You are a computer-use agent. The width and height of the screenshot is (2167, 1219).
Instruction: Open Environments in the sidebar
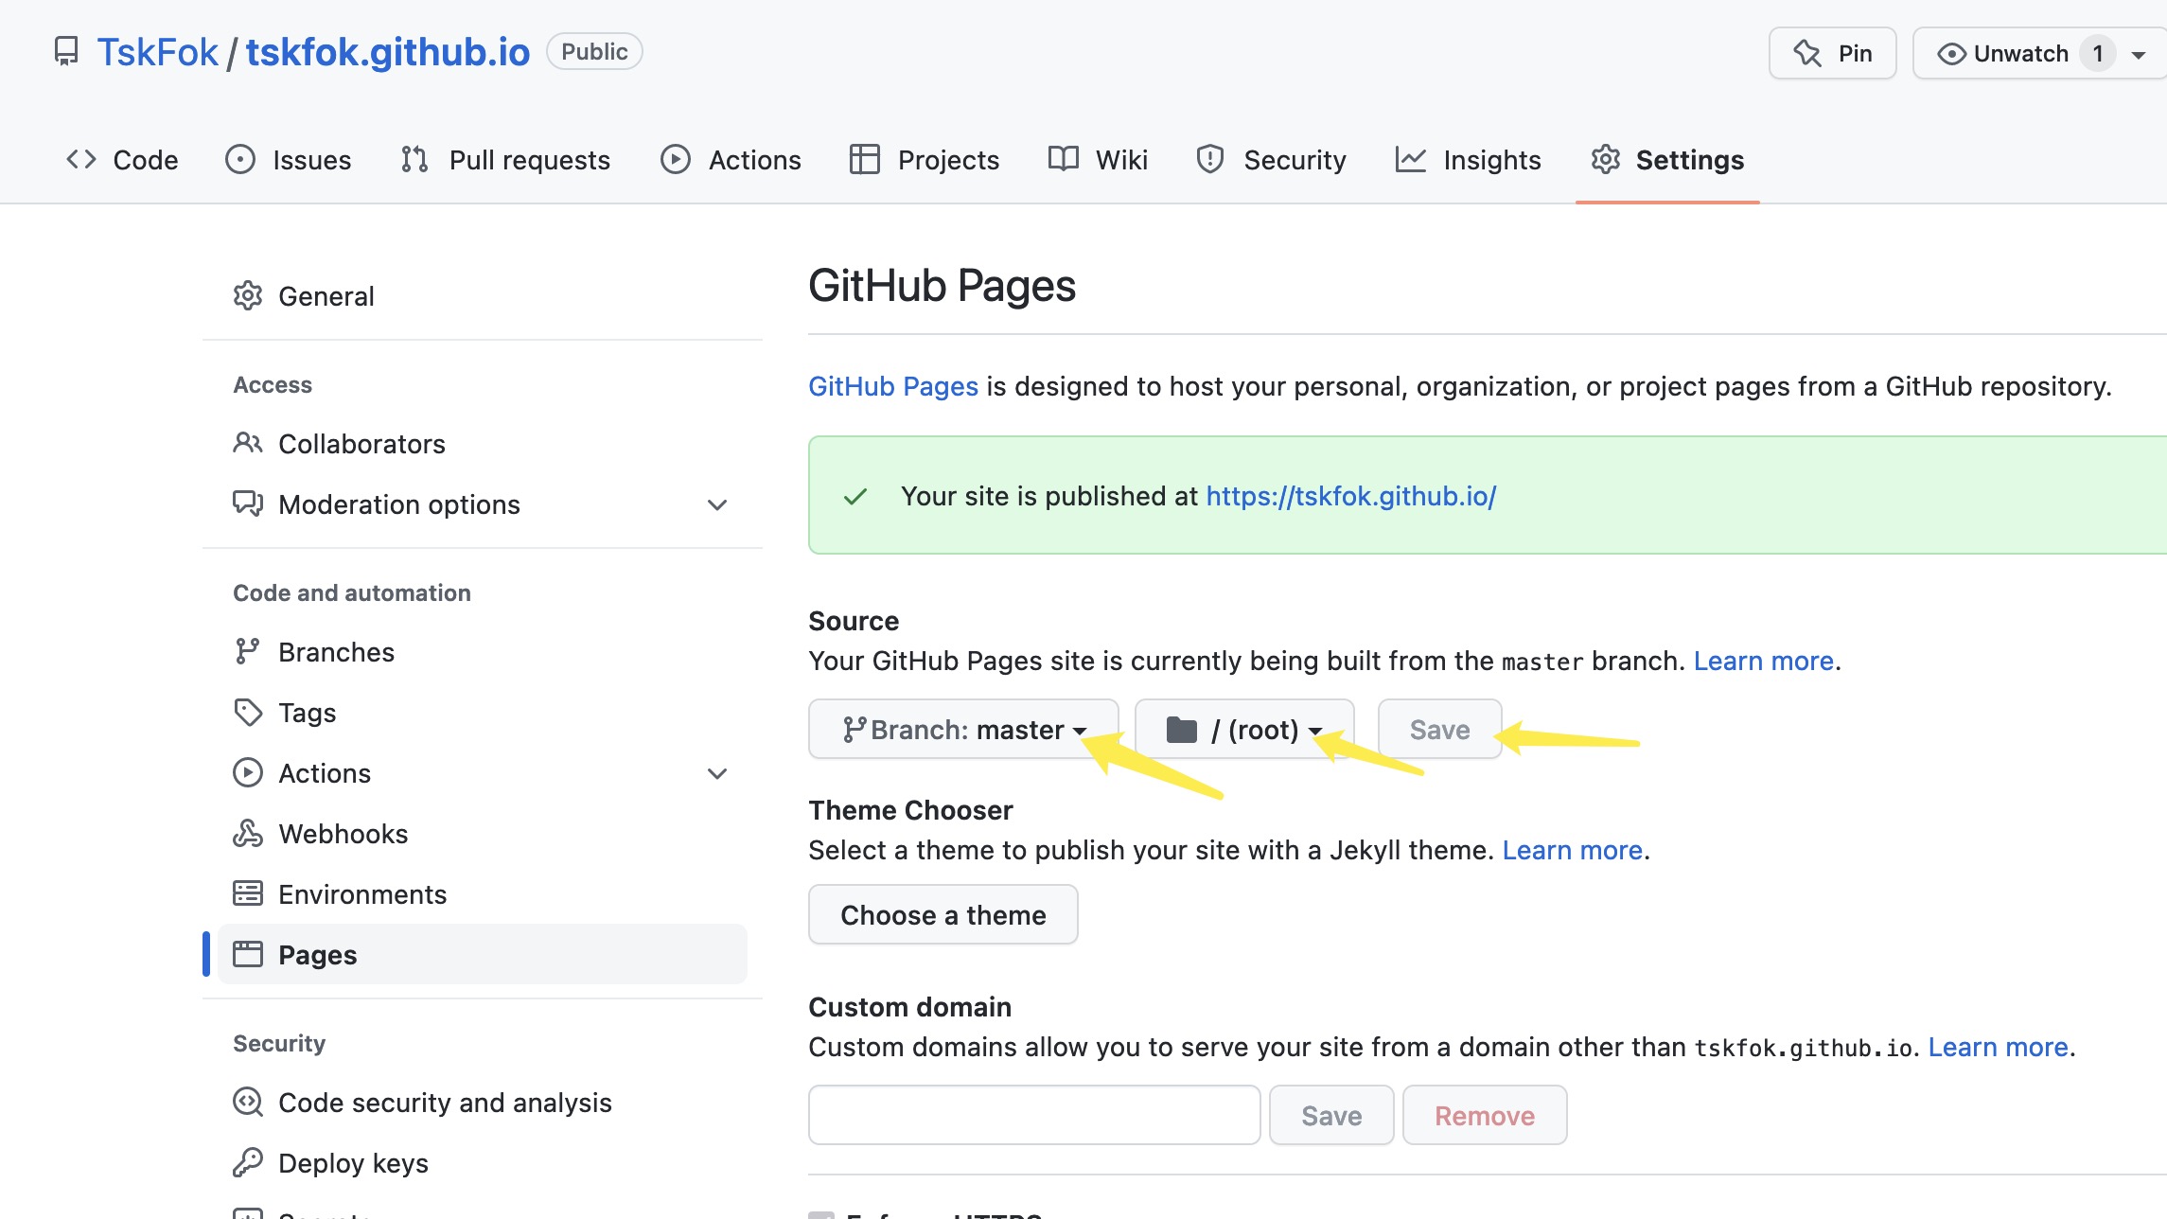coord(483,894)
